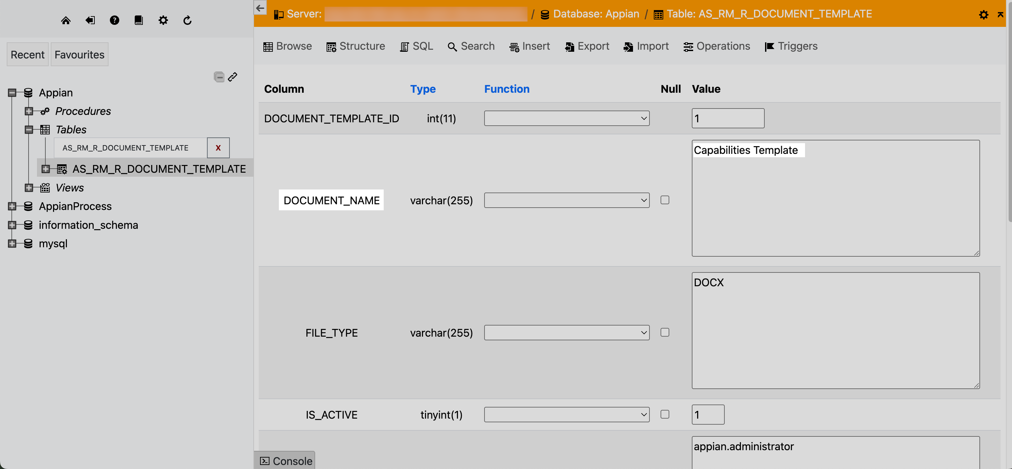Click the mysql database icon
The height and width of the screenshot is (469, 1012).
coord(28,244)
